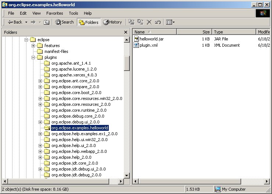This screenshot has width=272, height=194.
Task: Open the Views dropdown in the toolbar
Action: (x=170, y=22)
